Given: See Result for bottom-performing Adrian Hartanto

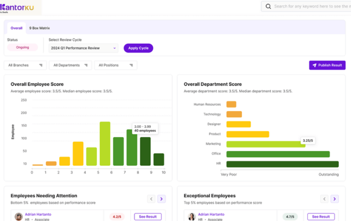Looking at the screenshot, I should coord(148,216).
